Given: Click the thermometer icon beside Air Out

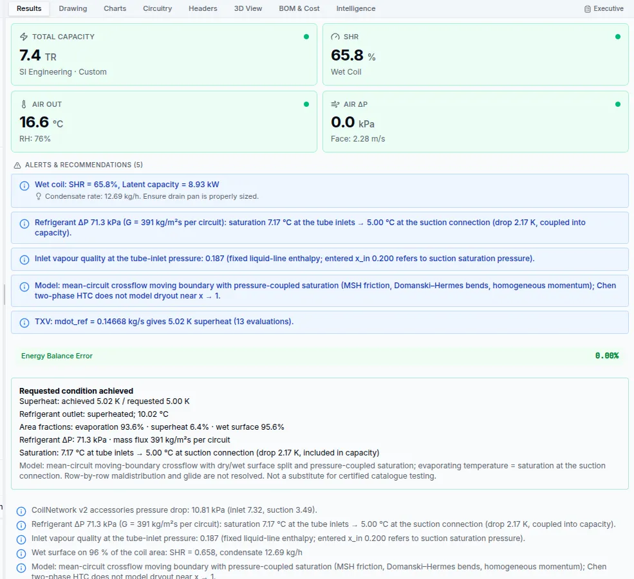Looking at the screenshot, I should point(24,104).
